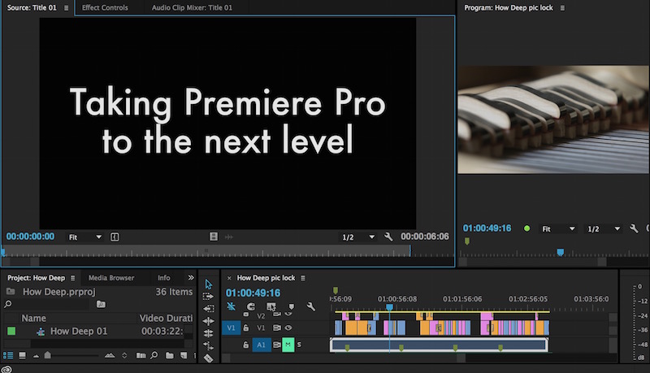Switch Project panel to List View
The width and height of the screenshot is (650, 373).
[x=8, y=356]
